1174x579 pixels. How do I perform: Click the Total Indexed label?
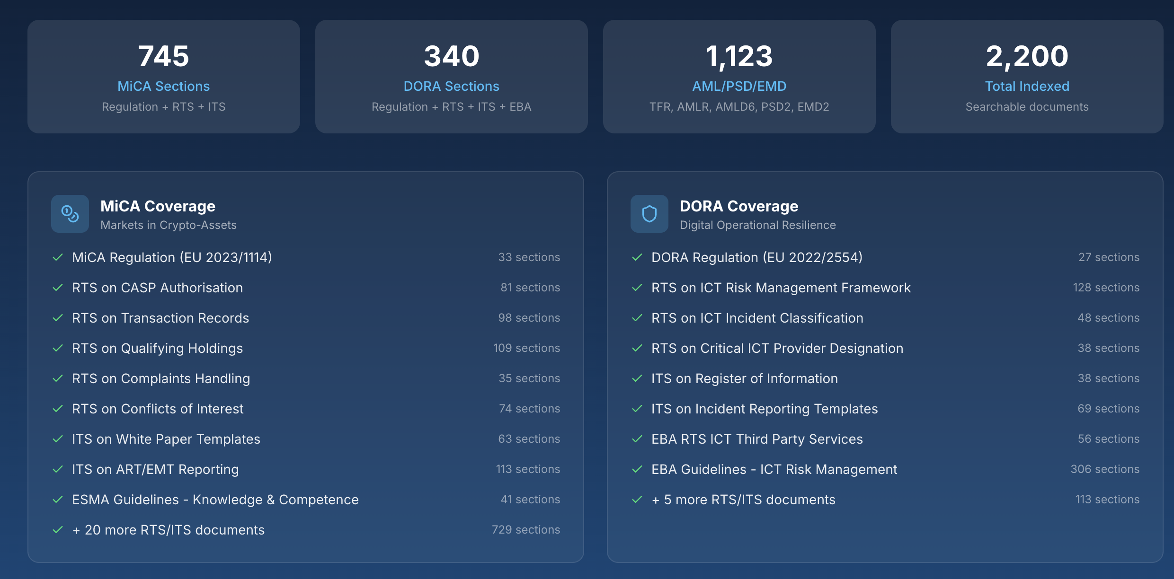1027,86
